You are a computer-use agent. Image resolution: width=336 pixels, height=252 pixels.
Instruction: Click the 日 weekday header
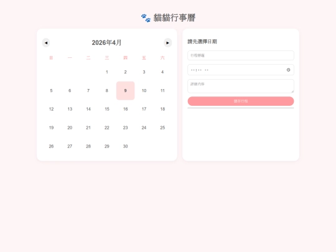point(51,58)
